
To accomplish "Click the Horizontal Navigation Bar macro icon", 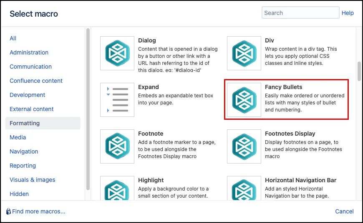I will (x=244, y=188).
